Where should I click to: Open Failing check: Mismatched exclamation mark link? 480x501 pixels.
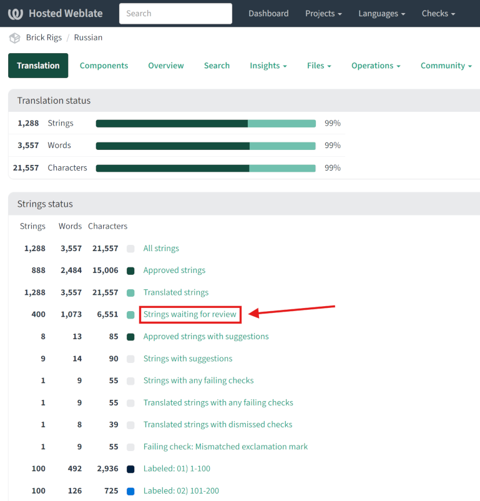pyautogui.click(x=225, y=447)
